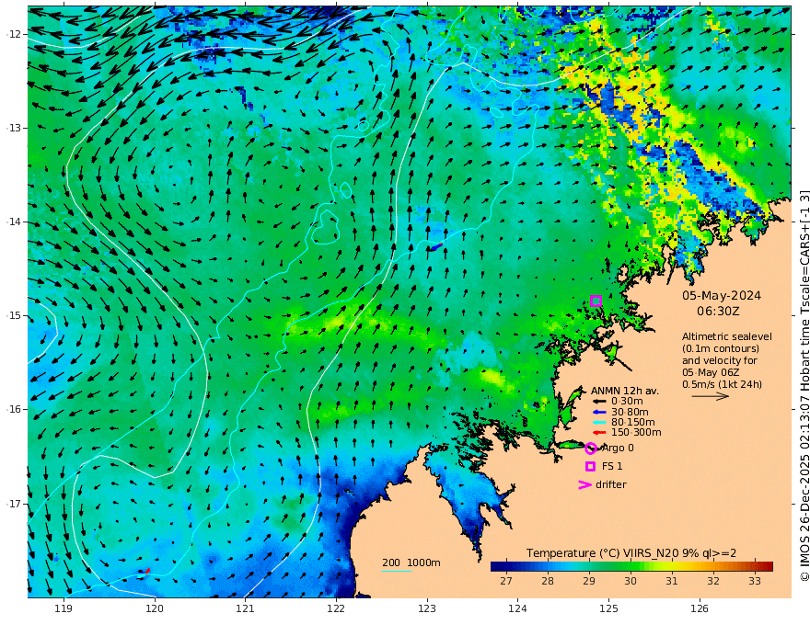Click the black 0-30m arrow legend symbol
The height and width of the screenshot is (625, 810).
point(598,402)
